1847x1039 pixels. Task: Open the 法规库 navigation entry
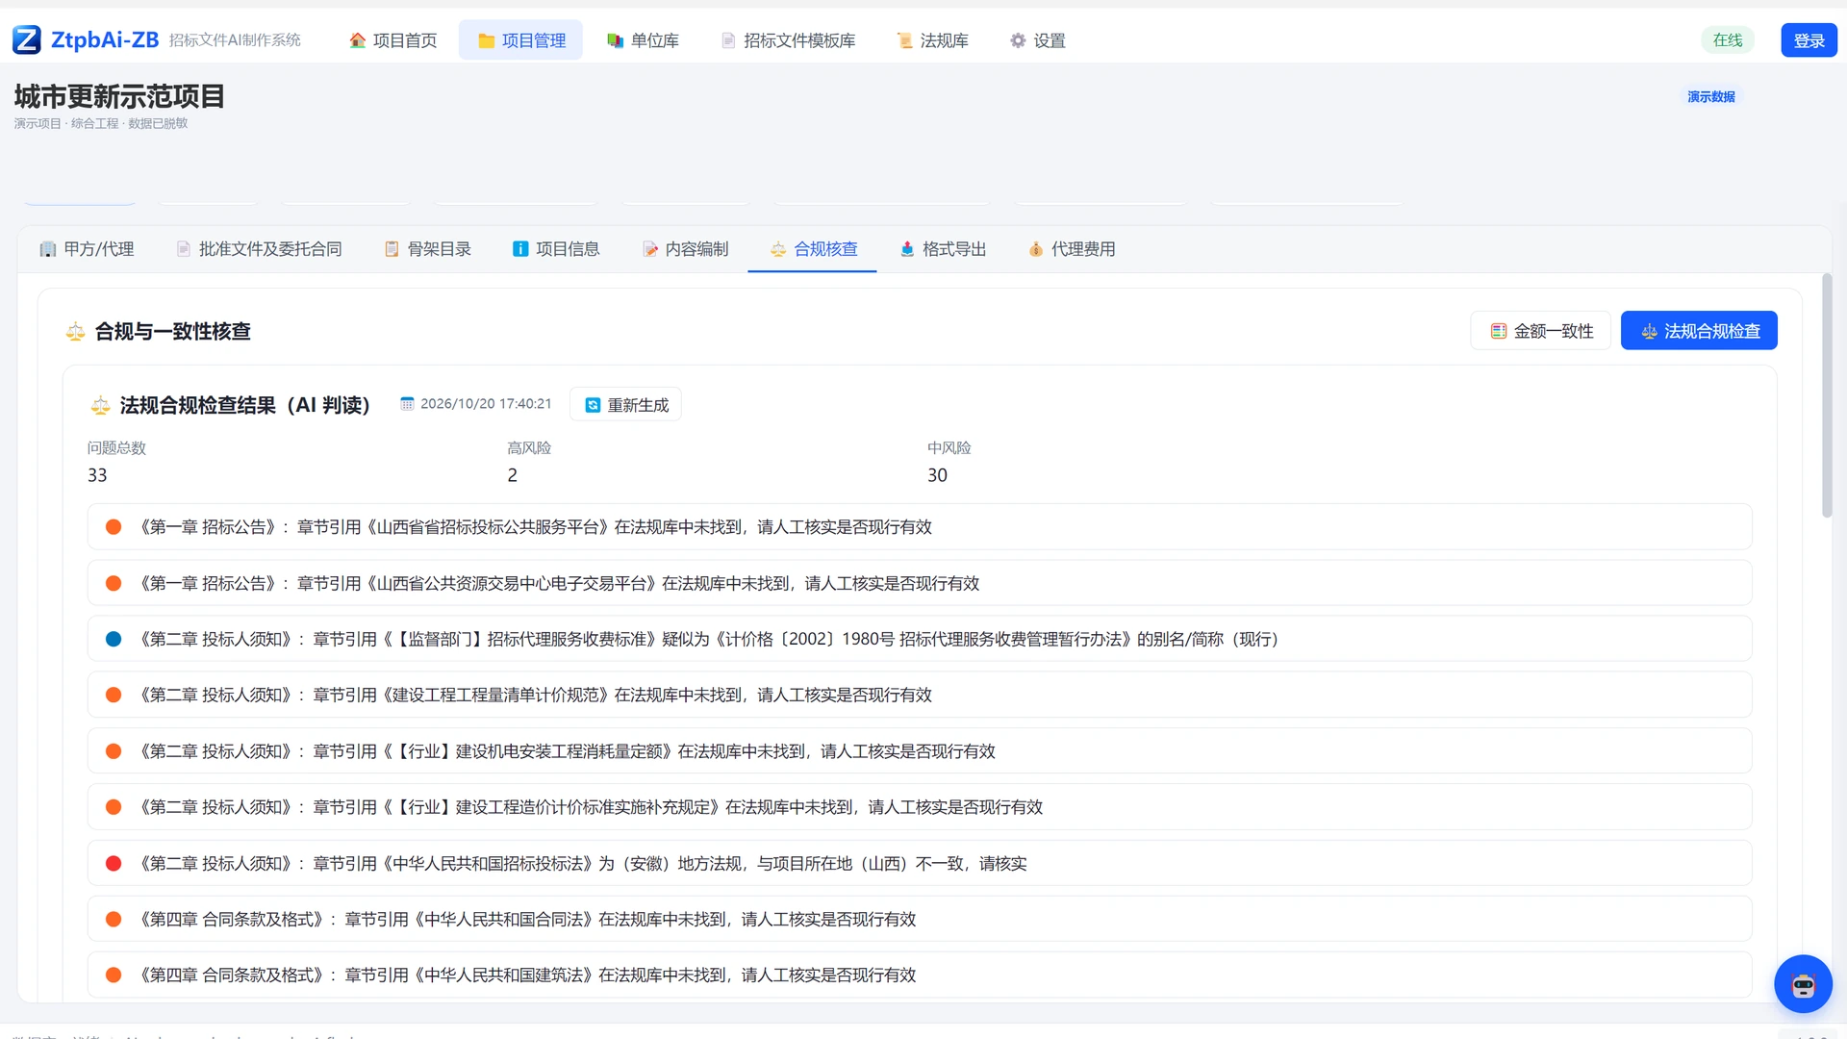(932, 40)
